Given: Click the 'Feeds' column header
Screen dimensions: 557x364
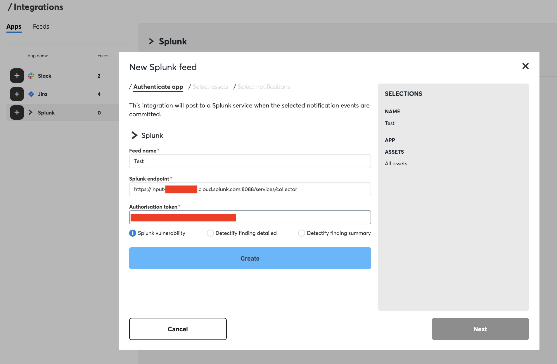Looking at the screenshot, I should coord(103,56).
